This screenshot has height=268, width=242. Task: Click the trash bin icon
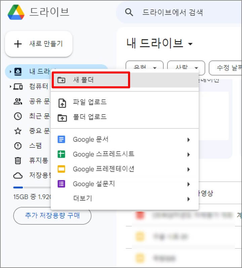[18, 161]
